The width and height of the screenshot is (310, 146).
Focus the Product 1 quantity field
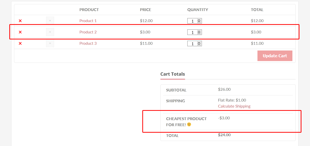click(193, 21)
